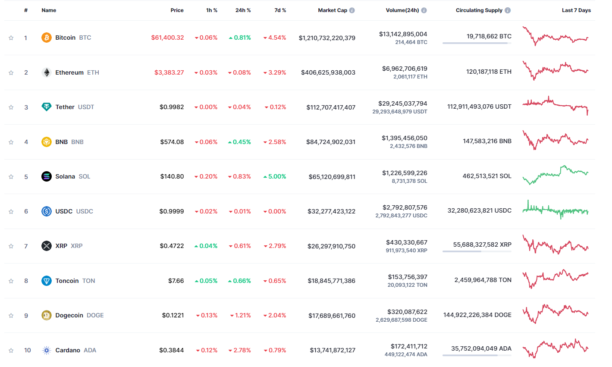This screenshot has width=612, height=367.
Task: Click the Bitcoin logo icon
Action: [46, 38]
